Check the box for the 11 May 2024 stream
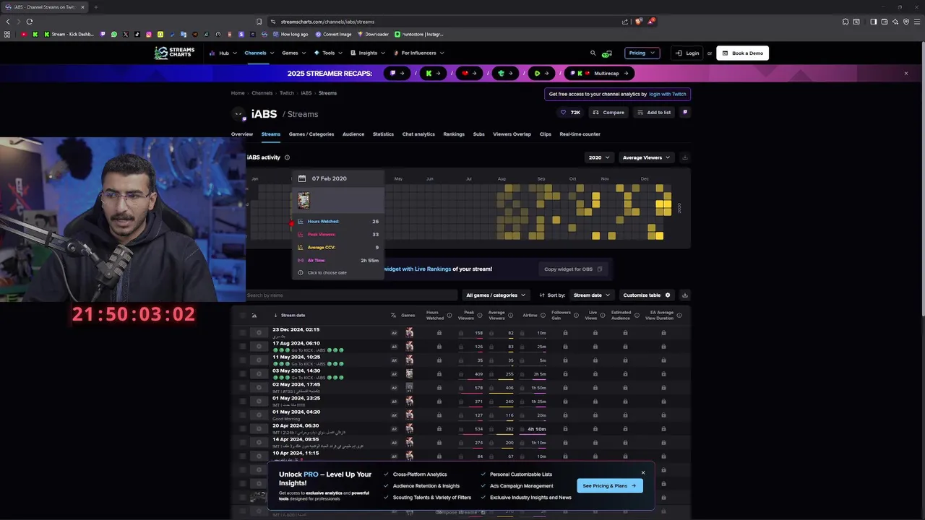The image size is (925, 520). [x=242, y=360]
